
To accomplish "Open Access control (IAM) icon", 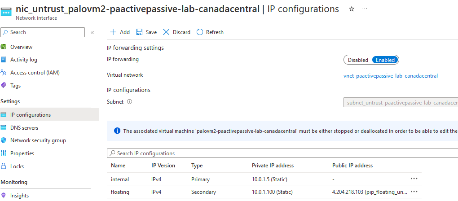I will coord(4,73).
